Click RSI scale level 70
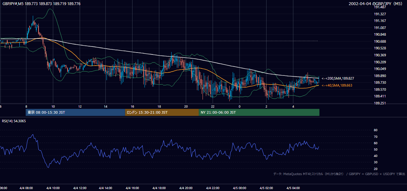The width and height of the screenshot is (407, 191). tap(375, 137)
